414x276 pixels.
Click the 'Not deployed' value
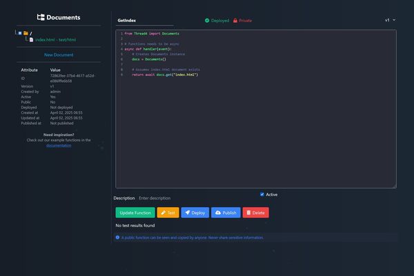click(x=61, y=107)
